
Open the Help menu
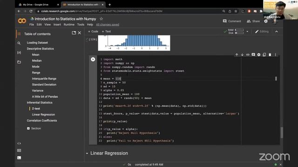90,25
